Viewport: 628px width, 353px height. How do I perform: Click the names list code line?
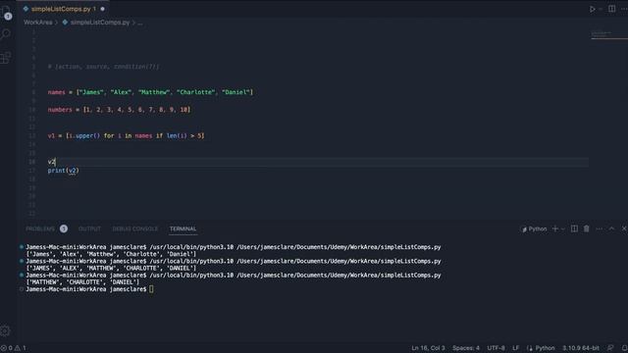click(x=150, y=92)
